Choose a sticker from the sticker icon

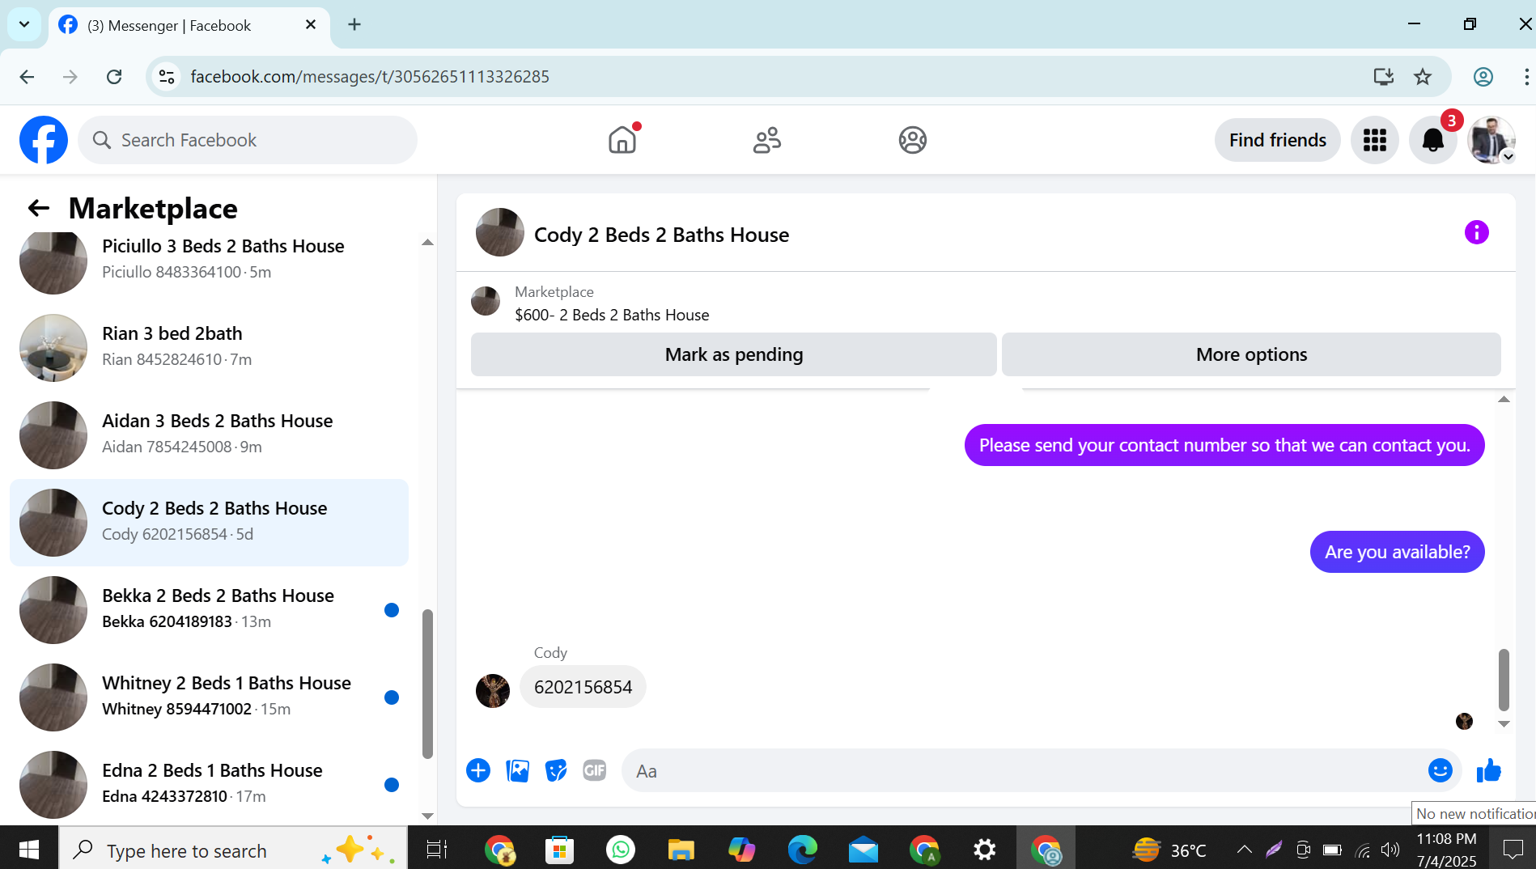click(x=556, y=770)
